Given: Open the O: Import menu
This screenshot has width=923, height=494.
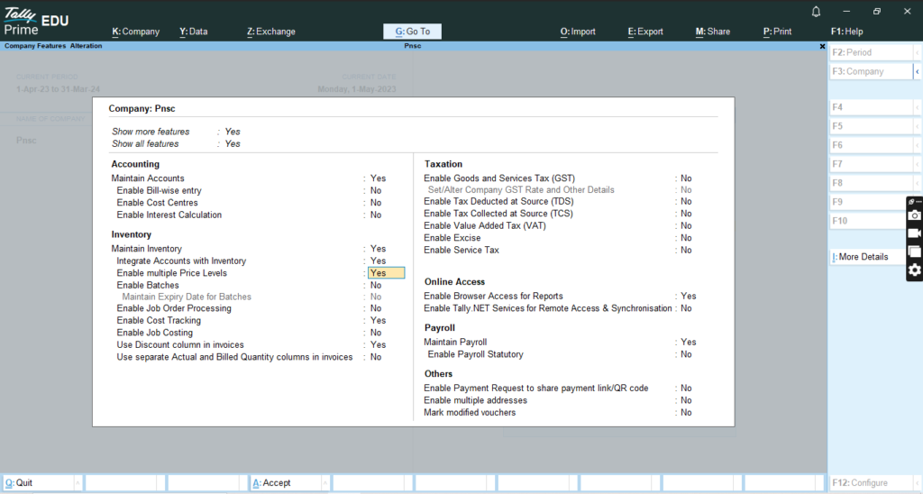Looking at the screenshot, I should pyautogui.click(x=578, y=32).
